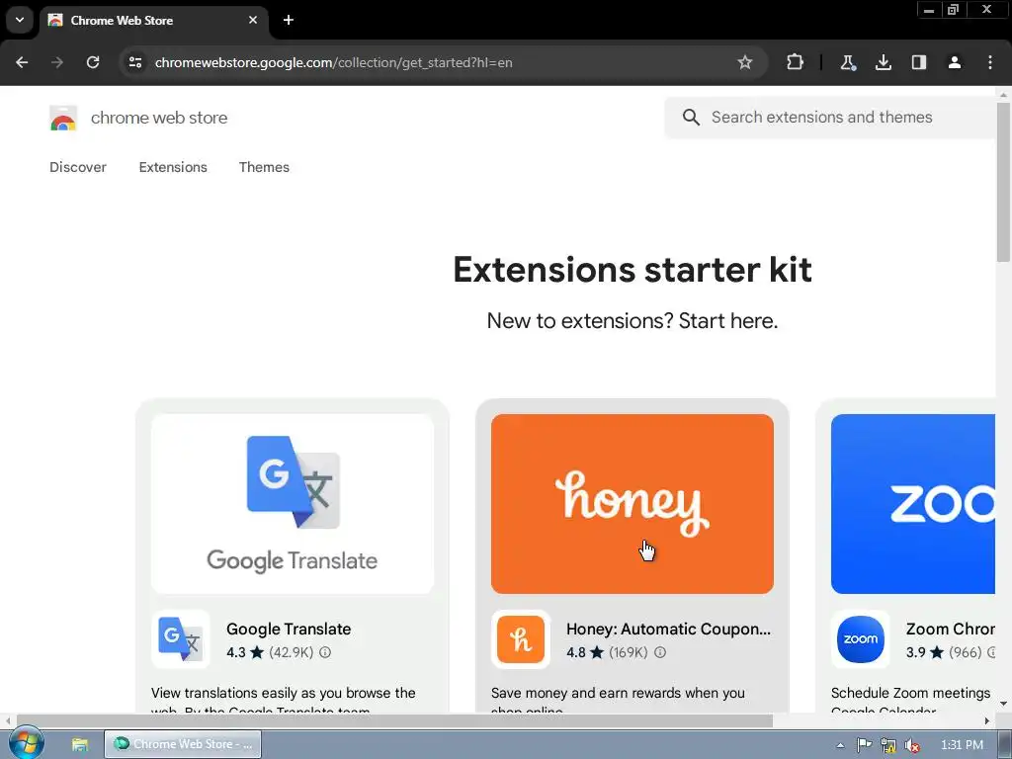Show hidden system tray icons
Screen dimensions: 1012x759
840,745
